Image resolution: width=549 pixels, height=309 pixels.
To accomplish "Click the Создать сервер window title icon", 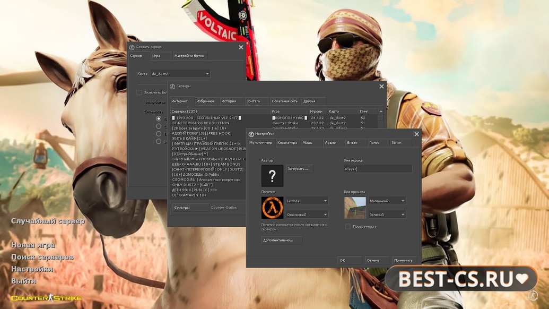I will coord(132,47).
